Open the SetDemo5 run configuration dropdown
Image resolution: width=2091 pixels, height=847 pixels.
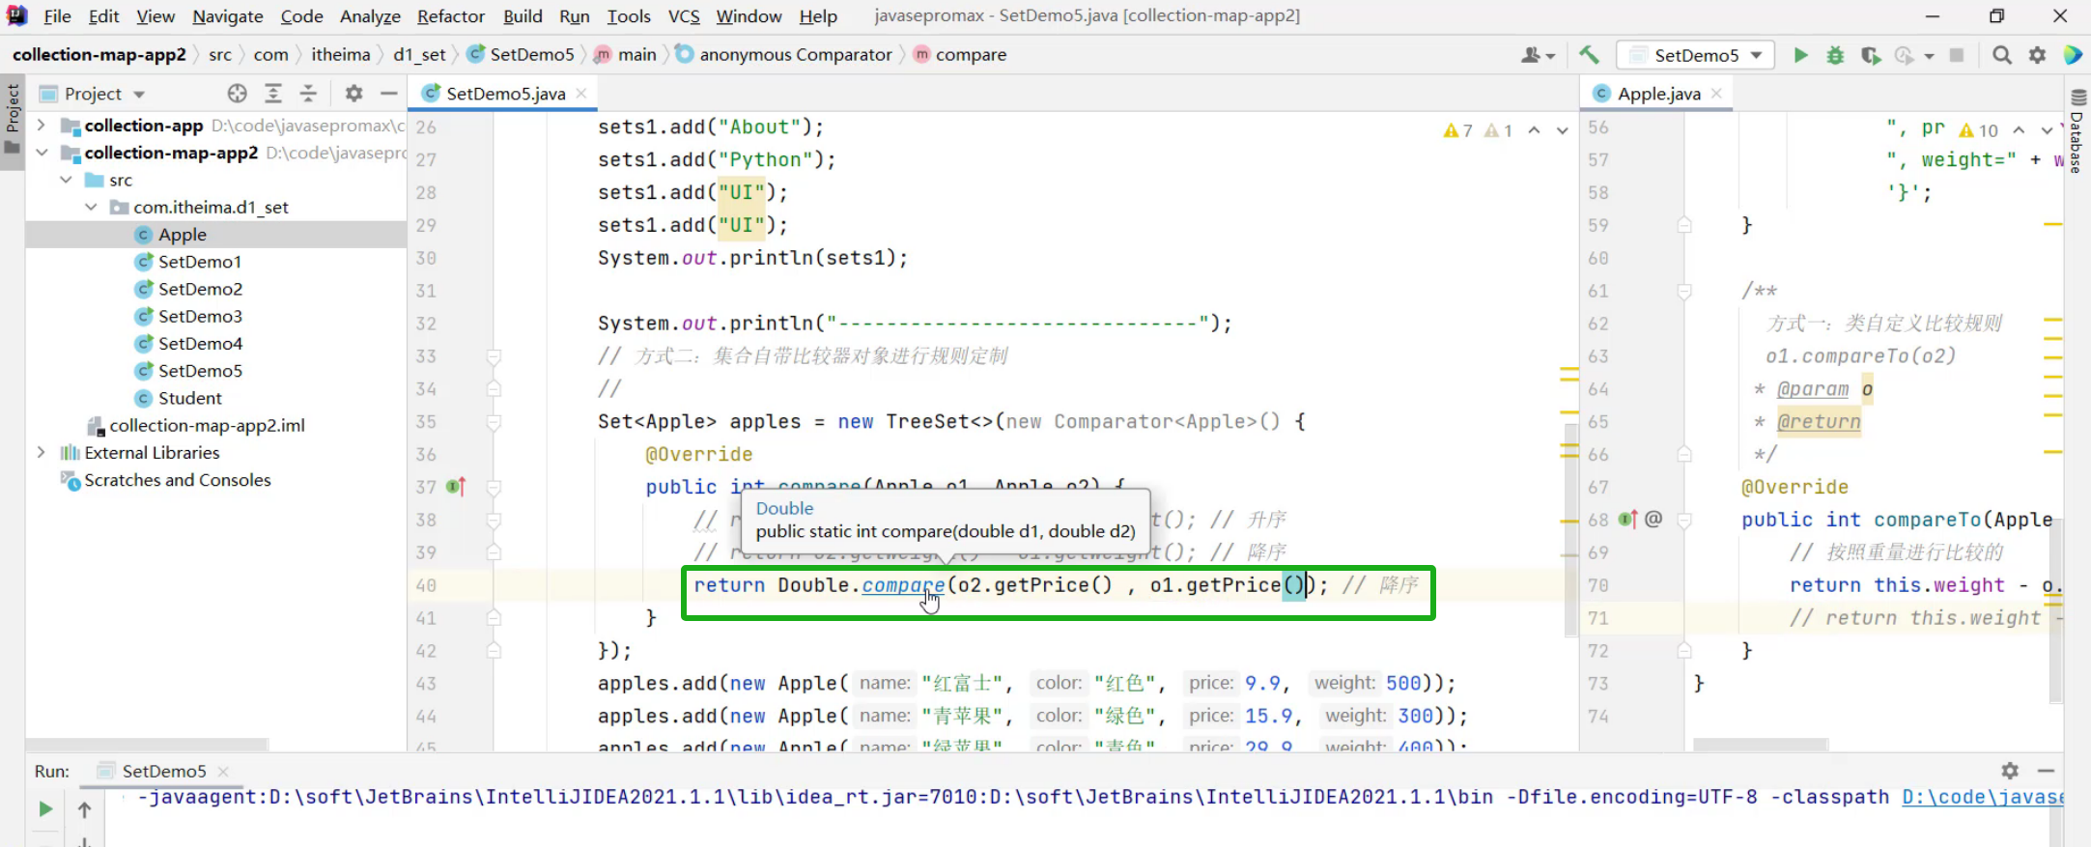1696,55
